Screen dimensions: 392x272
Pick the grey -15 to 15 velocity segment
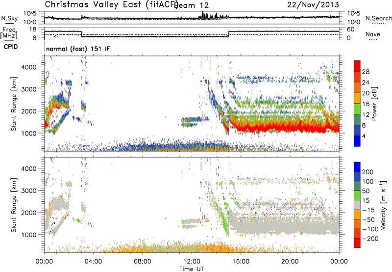pyautogui.click(x=357, y=205)
